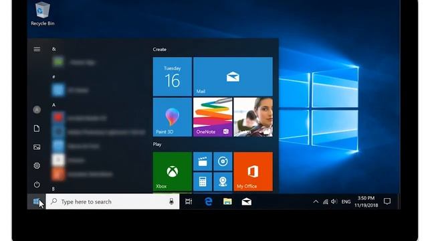Click the Play group heading

(157, 145)
